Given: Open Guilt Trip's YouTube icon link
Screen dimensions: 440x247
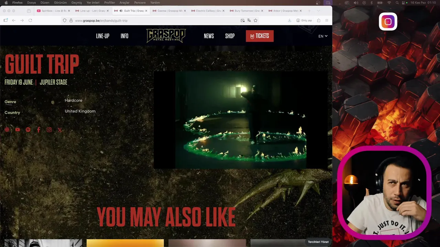Looking at the screenshot, I should pos(18,130).
